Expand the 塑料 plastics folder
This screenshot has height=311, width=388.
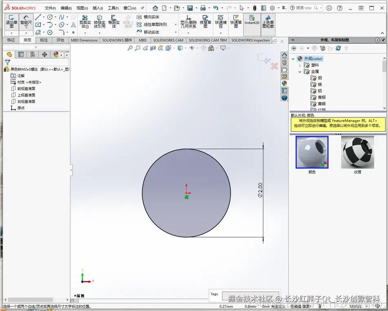[x=300, y=65]
